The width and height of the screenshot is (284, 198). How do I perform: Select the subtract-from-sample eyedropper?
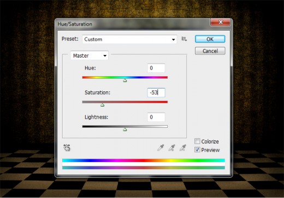[x=183, y=147]
